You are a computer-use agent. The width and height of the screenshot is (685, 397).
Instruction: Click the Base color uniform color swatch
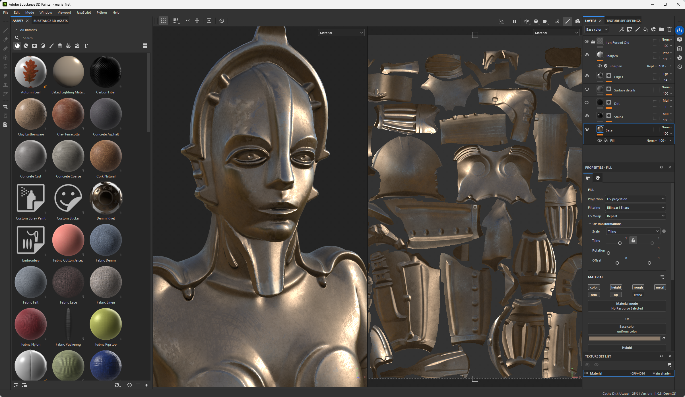coord(624,339)
